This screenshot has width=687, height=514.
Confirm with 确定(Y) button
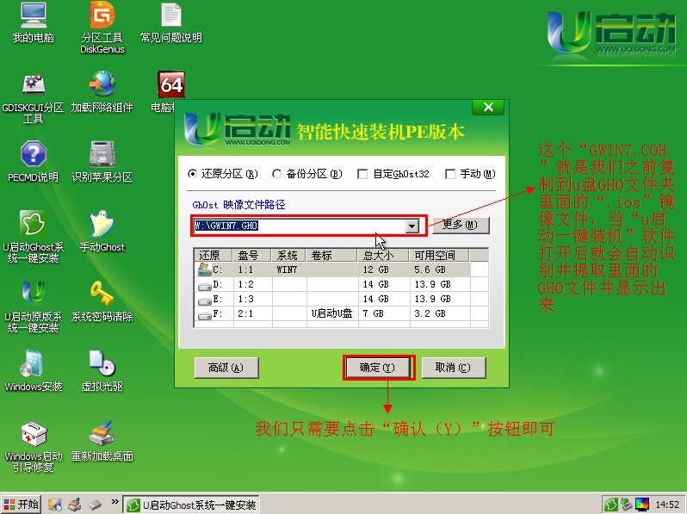(x=379, y=368)
